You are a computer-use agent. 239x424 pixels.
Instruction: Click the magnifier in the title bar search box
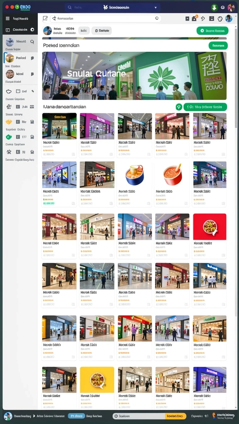pyautogui.click(x=69, y=7)
